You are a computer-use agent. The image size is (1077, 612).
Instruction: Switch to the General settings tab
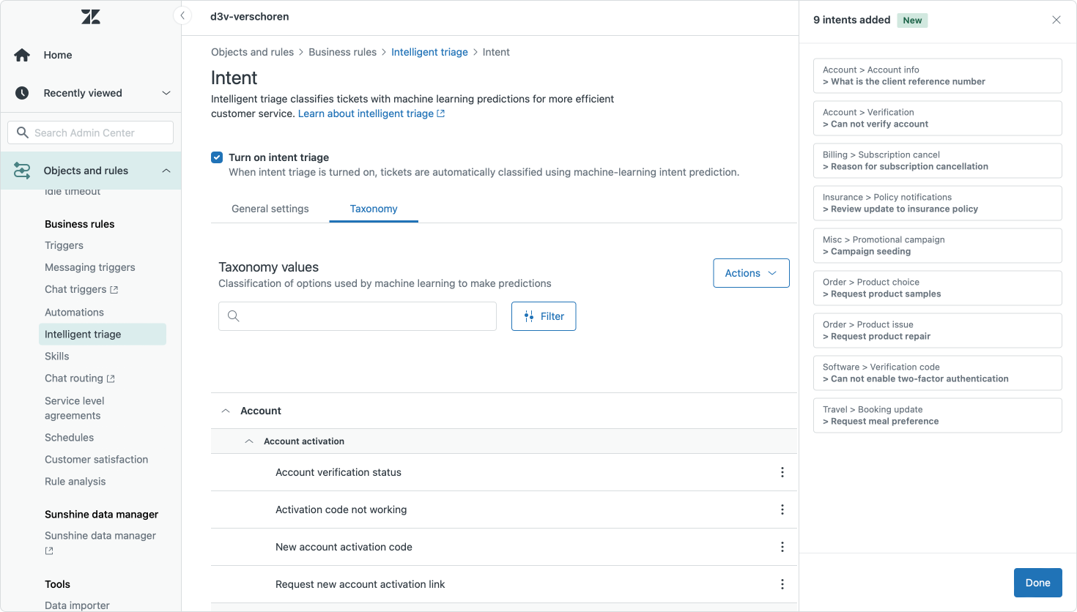click(270, 209)
